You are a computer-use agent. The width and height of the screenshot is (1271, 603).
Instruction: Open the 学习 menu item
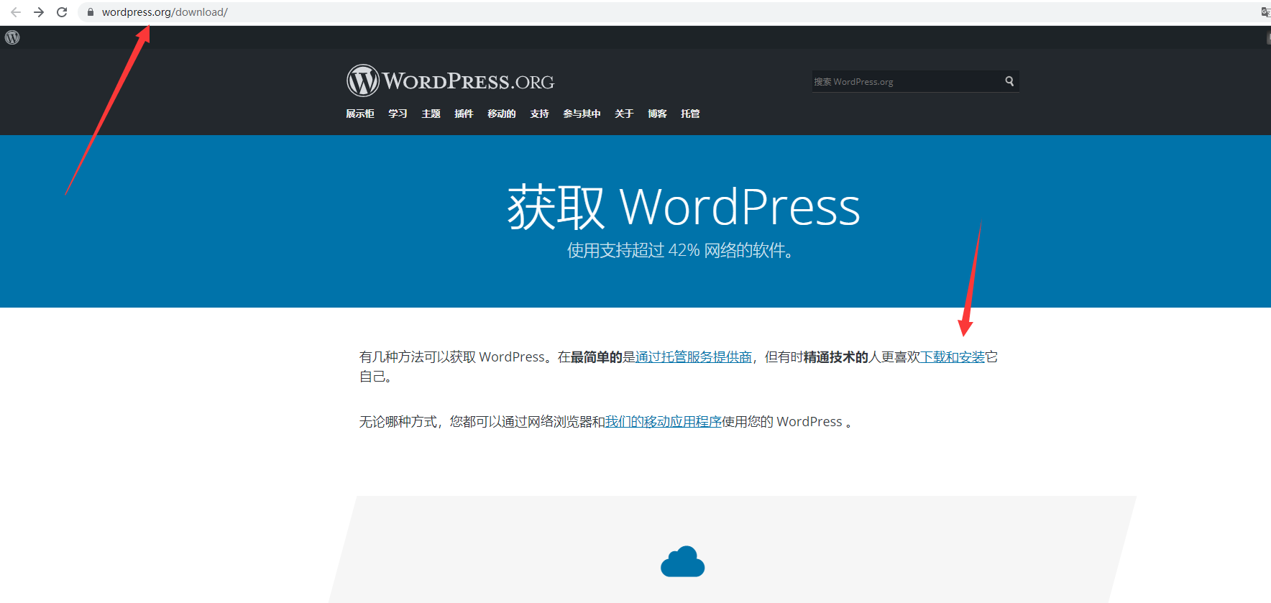tap(398, 114)
